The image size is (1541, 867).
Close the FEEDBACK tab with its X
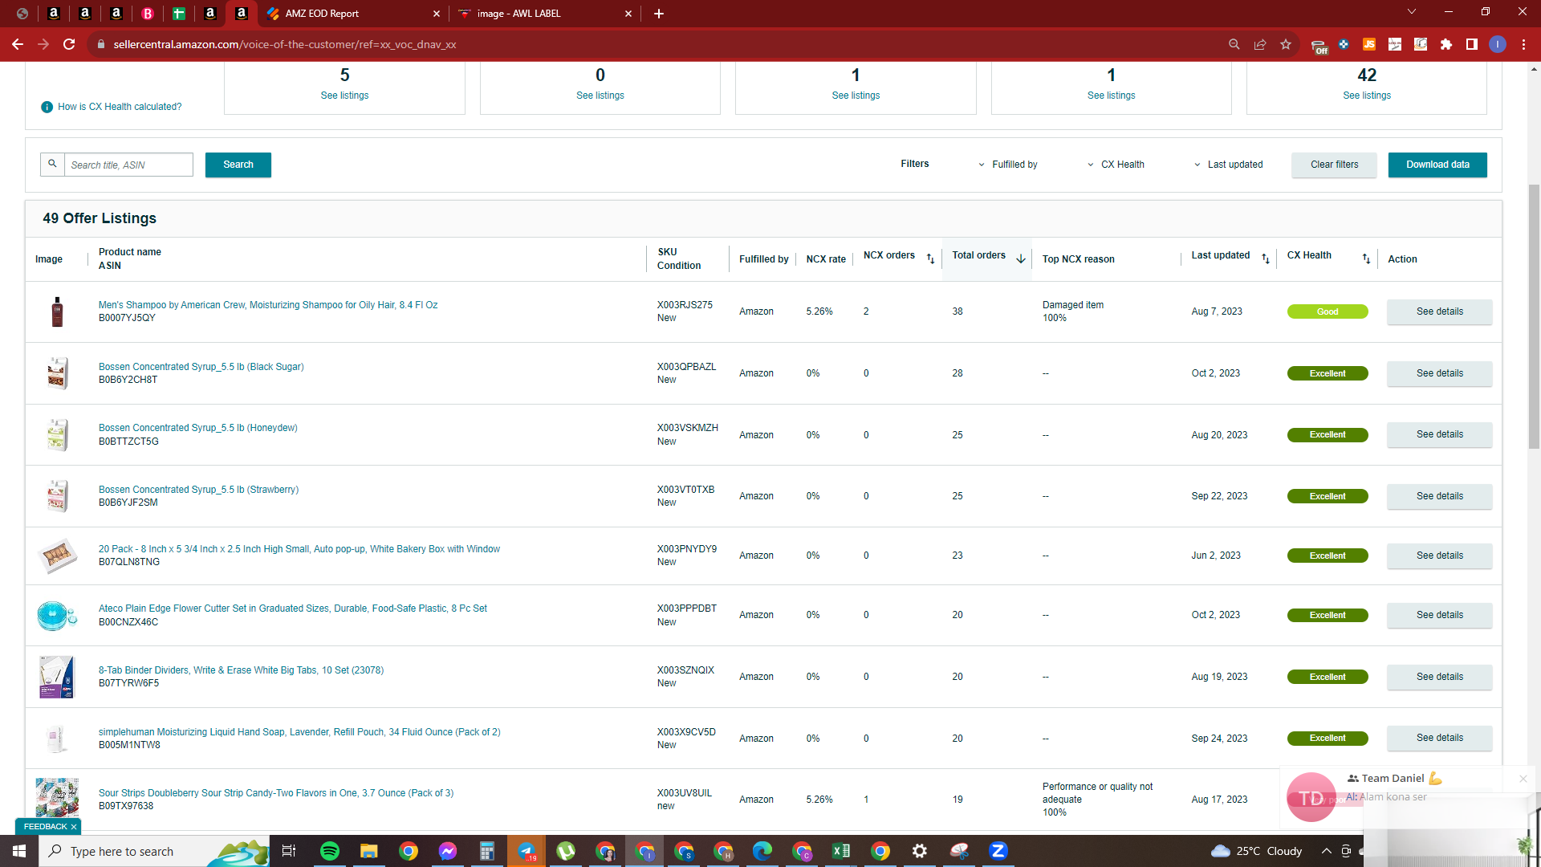coord(74,827)
